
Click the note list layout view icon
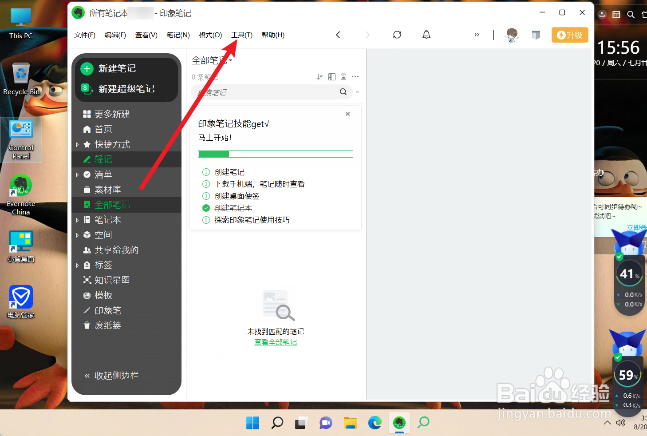click(332, 77)
